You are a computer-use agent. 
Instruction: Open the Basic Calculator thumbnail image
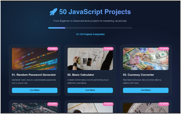pos(90,59)
